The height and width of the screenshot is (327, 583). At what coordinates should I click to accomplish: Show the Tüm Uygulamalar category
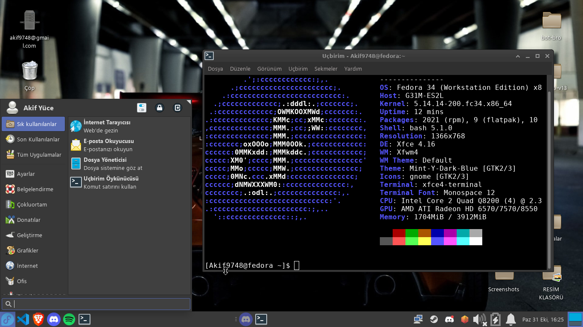(x=33, y=155)
